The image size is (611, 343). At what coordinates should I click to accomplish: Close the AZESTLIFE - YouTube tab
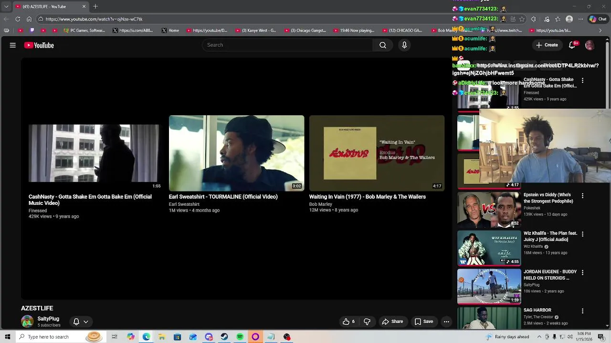point(84,6)
